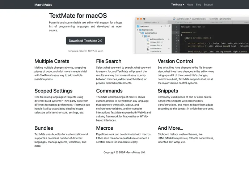Click the "Macros" heading
249x185 pixels.
coord(105,128)
